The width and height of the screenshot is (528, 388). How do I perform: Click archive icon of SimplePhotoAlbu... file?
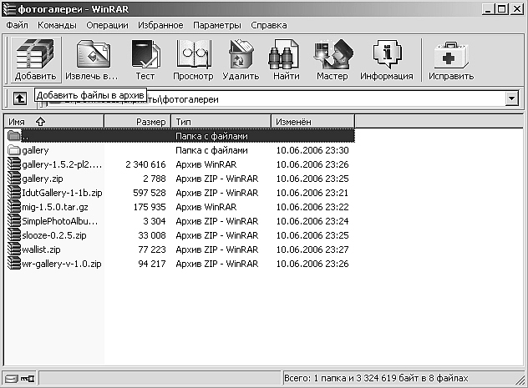pyautogui.click(x=14, y=221)
